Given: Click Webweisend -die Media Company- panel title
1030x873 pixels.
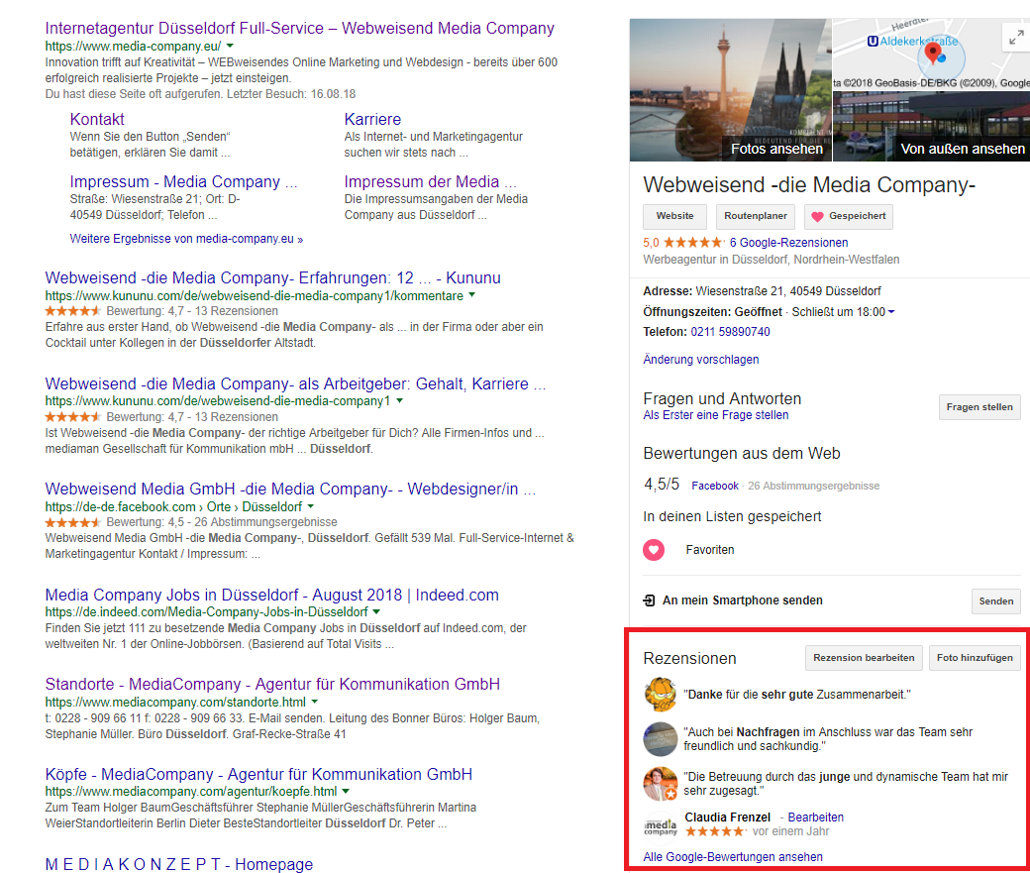Looking at the screenshot, I should (x=808, y=184).
